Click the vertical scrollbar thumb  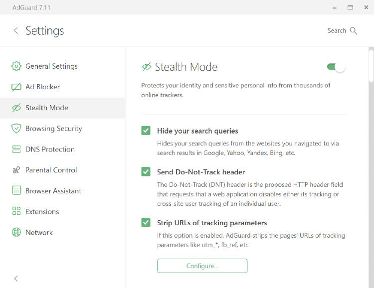click(x=371, y=65)
